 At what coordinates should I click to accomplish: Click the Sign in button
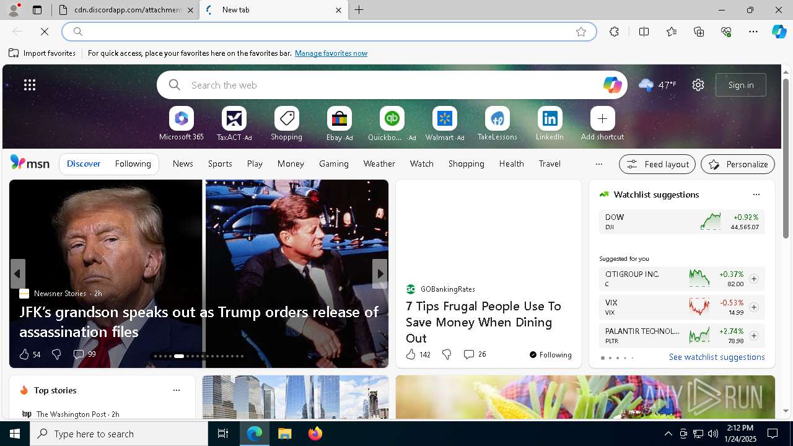(x=741, y=85)
